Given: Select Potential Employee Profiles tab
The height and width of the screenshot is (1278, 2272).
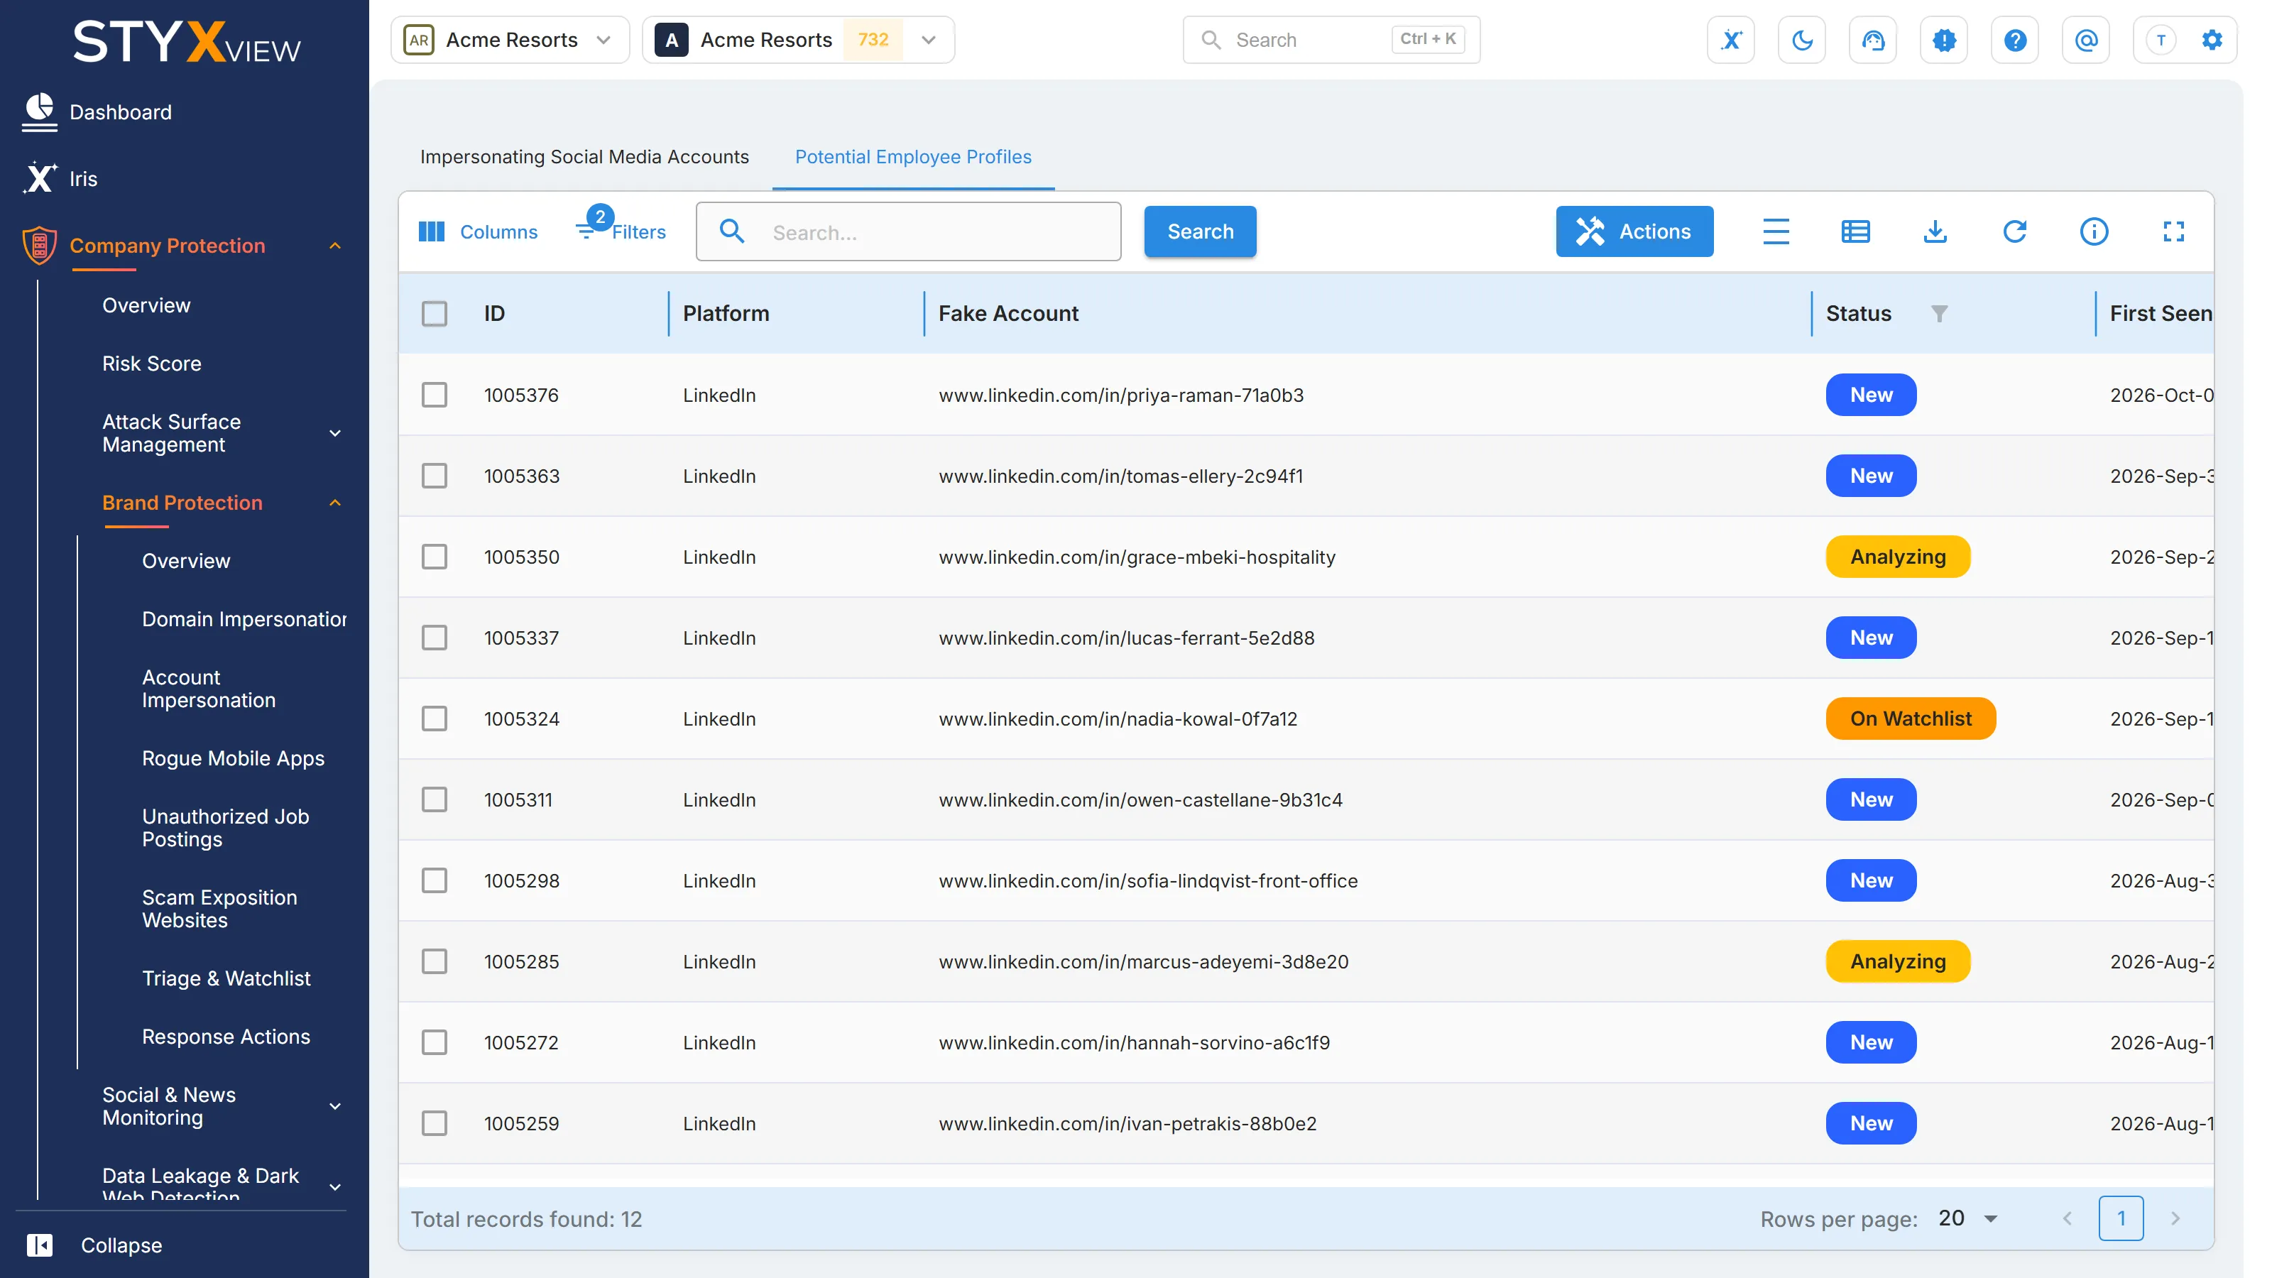Looking at the screenshot, I should click(x=913, y=156).
